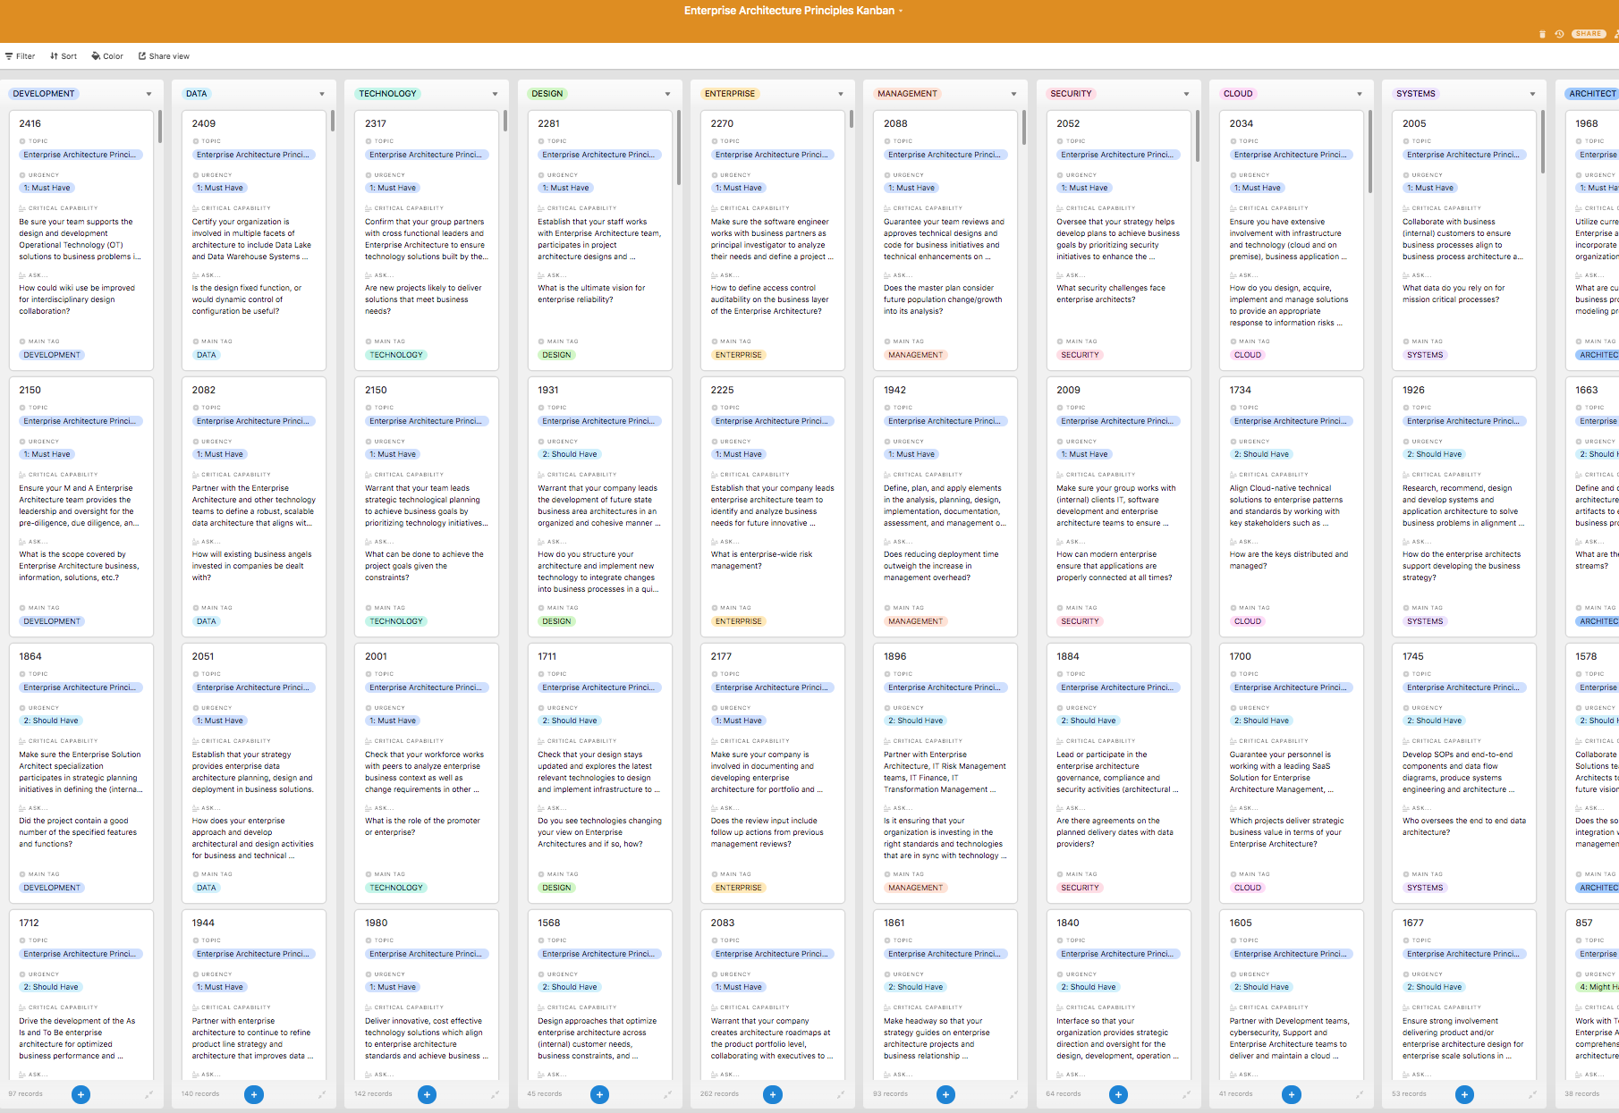
Task: Collapse the TECHNOLOGY stack using the arrows icon
Action: [x=495, y=1094]
